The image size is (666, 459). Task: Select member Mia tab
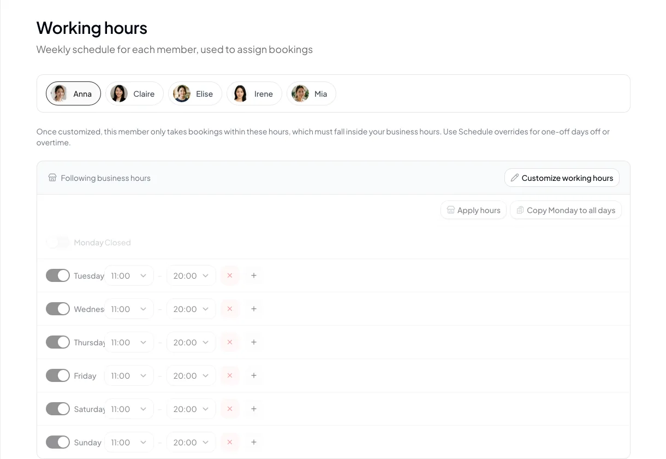pyautogui.click(x=311, y=93)
